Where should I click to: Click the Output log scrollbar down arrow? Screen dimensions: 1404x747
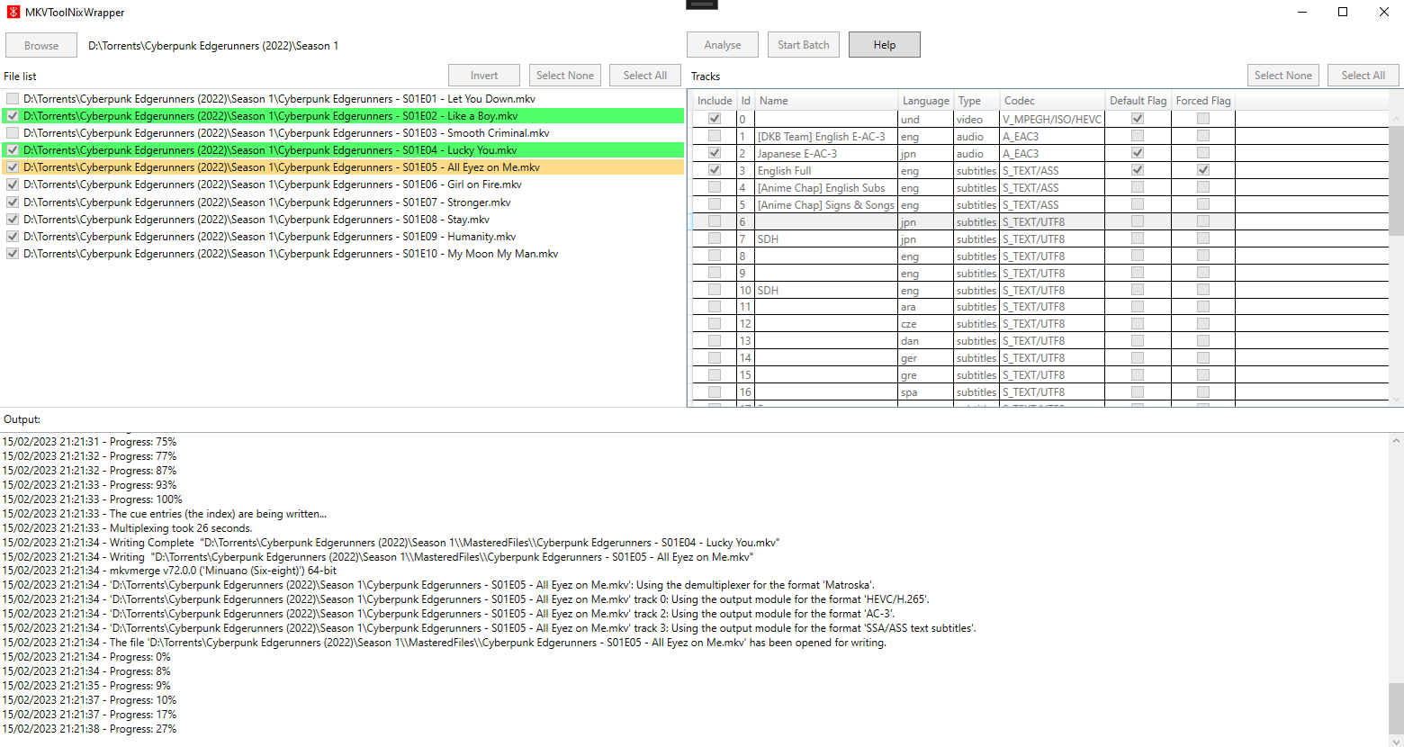pos(1396,740)
